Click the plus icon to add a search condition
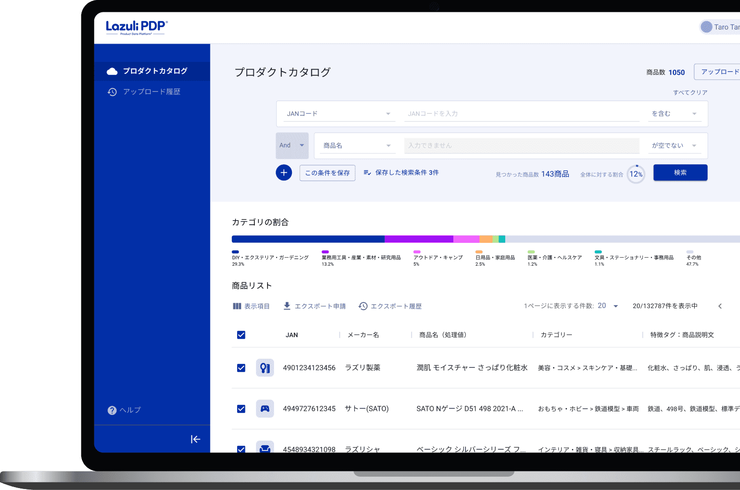The height and width of the screenshot is (490, 740). [284, 172]
